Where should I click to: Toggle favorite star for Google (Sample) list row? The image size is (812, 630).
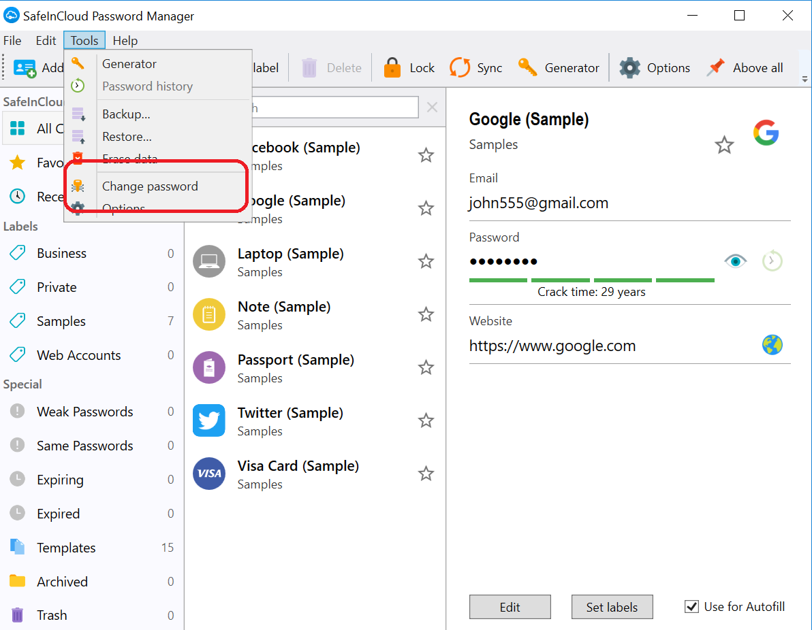(x=426, y=208)
